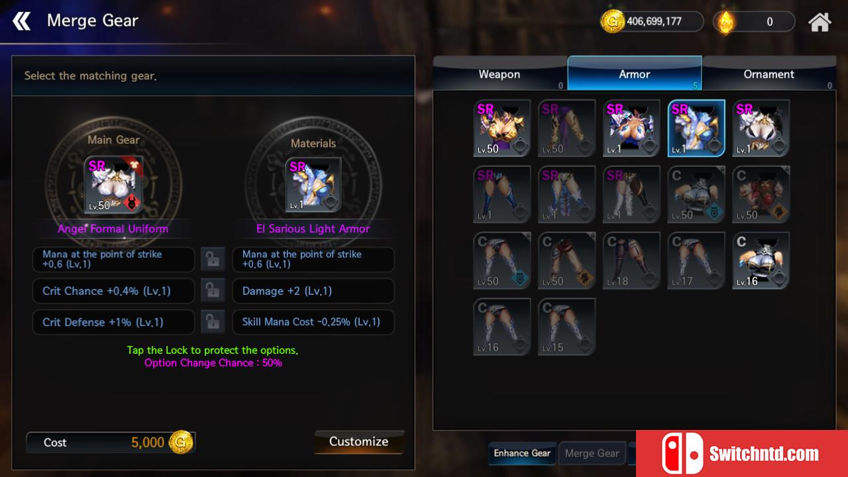
Task: Toggle lock for Crit Chance option
Action: coord(213,291)
